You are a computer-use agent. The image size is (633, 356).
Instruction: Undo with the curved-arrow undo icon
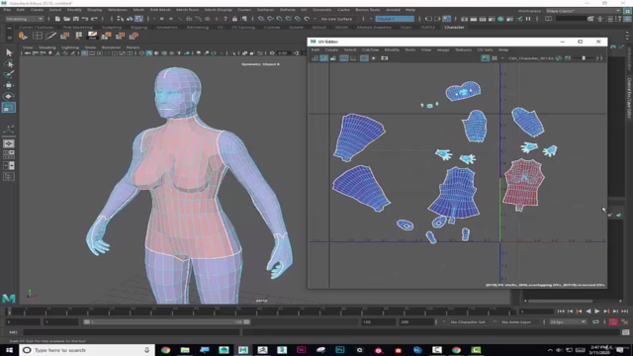[85, 19]
